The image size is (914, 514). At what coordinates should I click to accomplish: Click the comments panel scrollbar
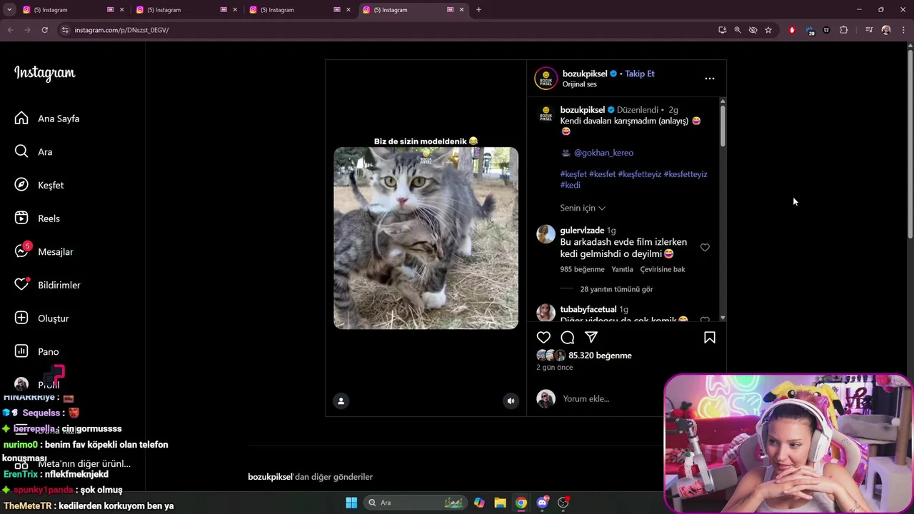(723, 125)
